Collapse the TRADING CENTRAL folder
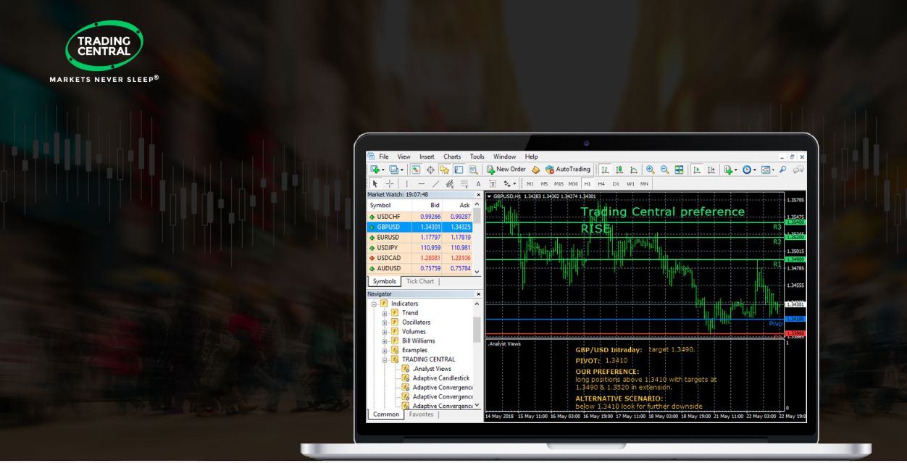907x463 pixels. [x=385, y=359]
